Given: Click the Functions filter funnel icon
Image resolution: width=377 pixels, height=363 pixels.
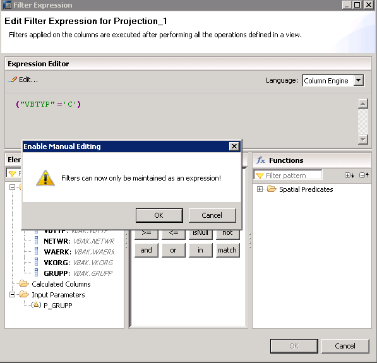Looking at the screenshot, I should tap(260, 176).
